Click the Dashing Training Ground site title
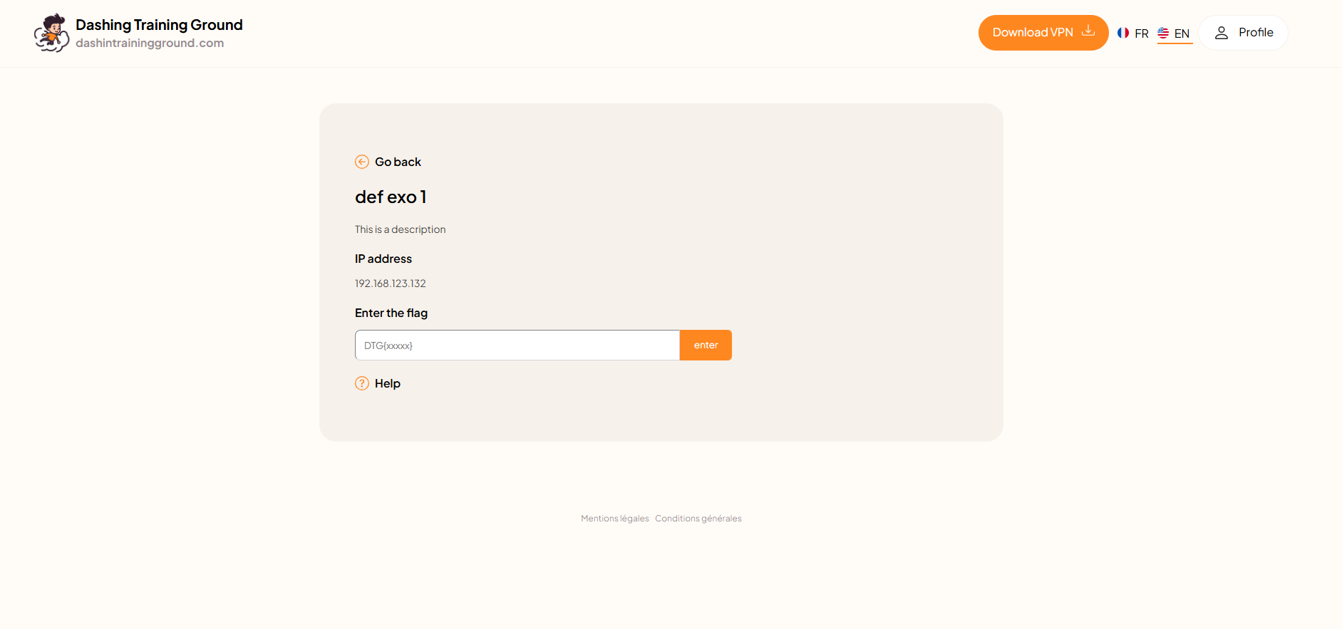 [x=159, y=25]
